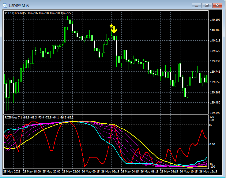Click the USDJPY chart window icon
Image resolution: width=226 pixels, height=178 pixels.
pos(5,5)
